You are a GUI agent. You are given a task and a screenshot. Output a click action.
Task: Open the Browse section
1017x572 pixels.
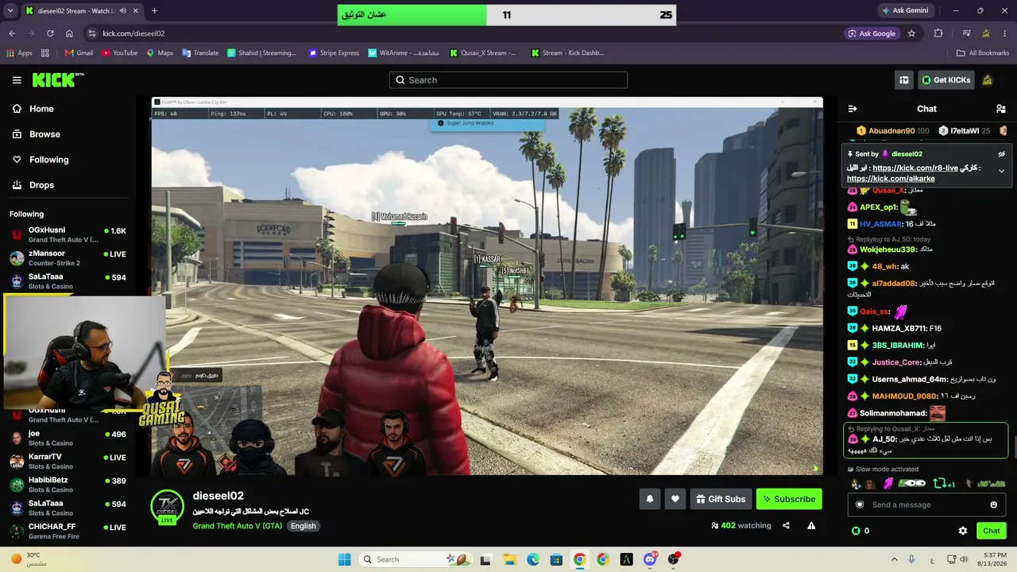coord(44,134)
